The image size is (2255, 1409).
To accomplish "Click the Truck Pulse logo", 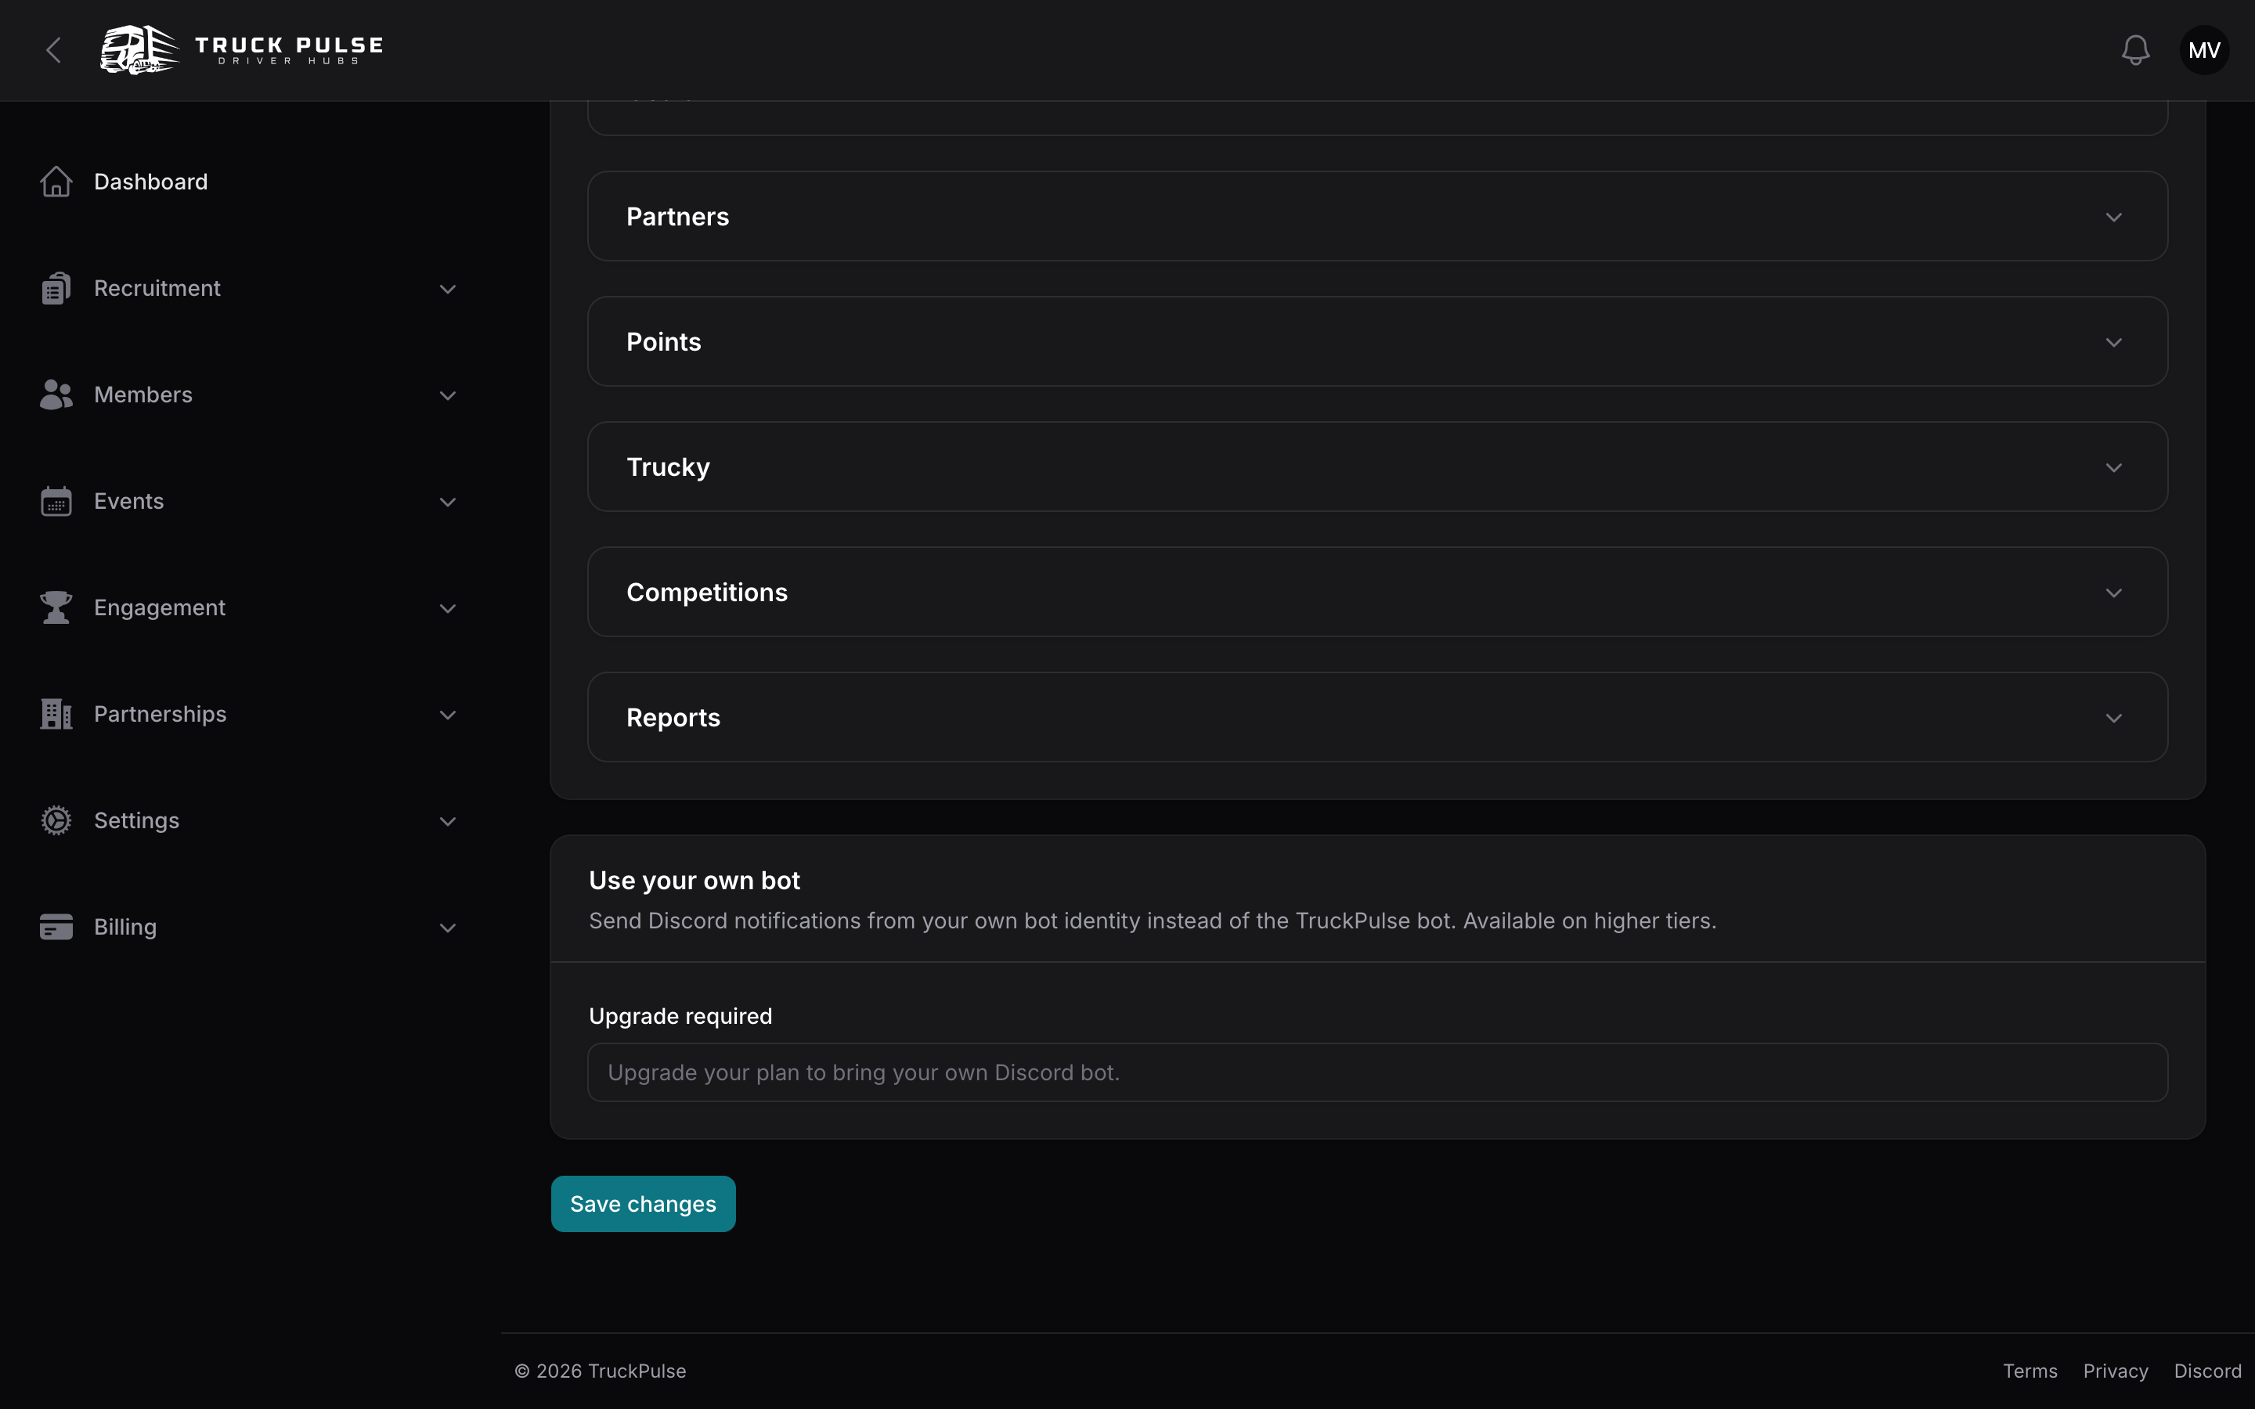I will pyautogui.click(x=242, y=50).
